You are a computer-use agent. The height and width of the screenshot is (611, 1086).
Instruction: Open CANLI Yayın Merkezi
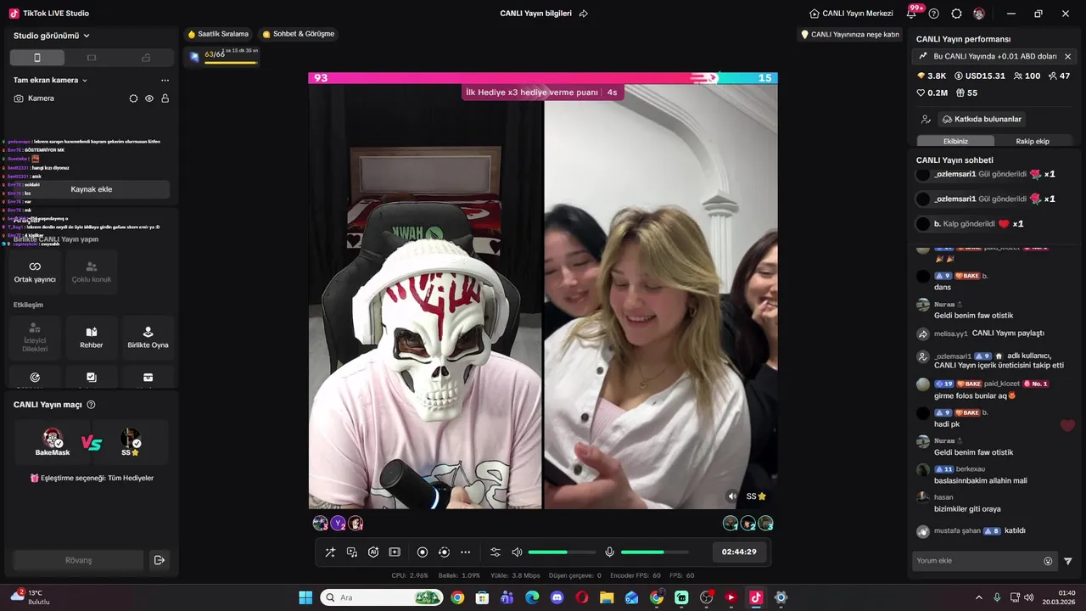click(851, 14)
